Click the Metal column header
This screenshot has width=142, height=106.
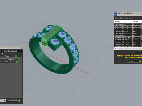pos(123,22)
